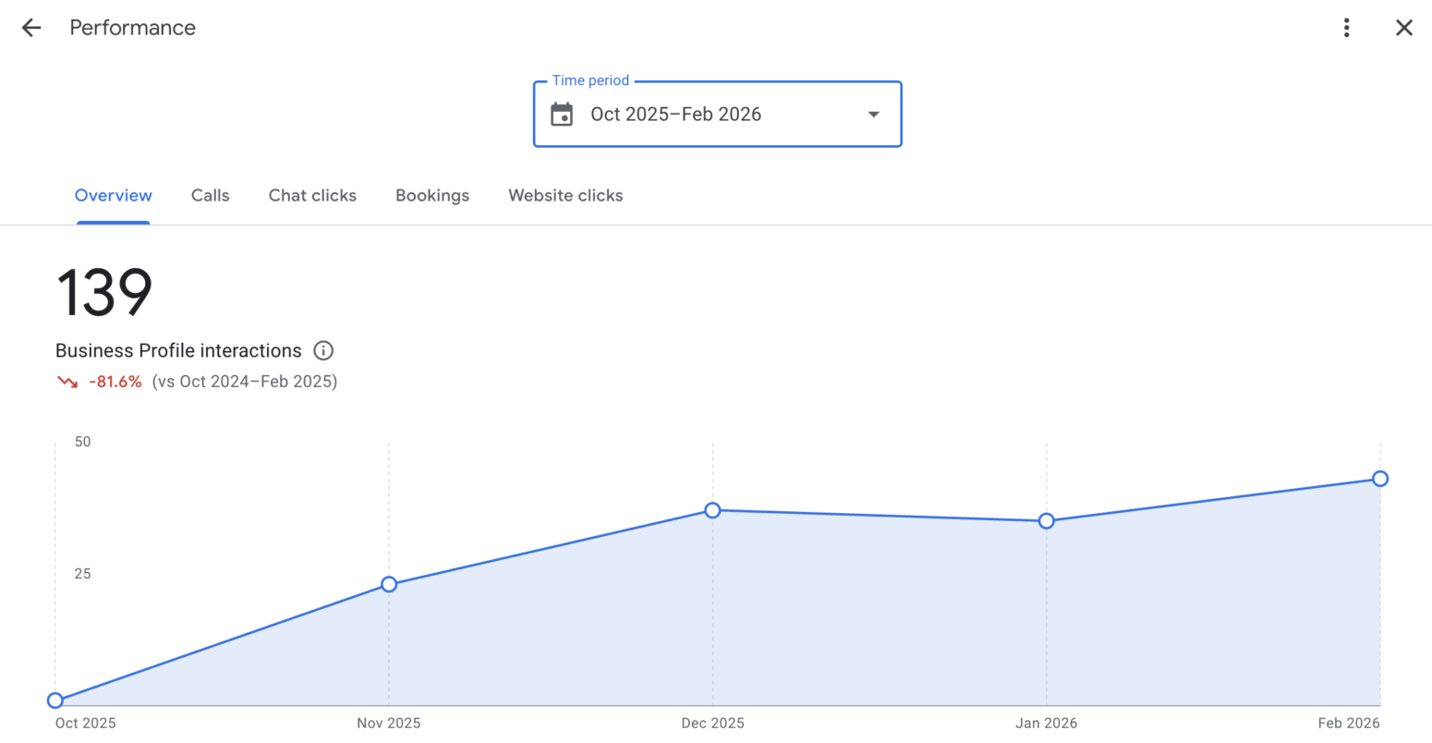The width and height of the screenshot is (1432, 743).
Task: Click the Dec 2025 data point marker
Action: pos(712,510)
